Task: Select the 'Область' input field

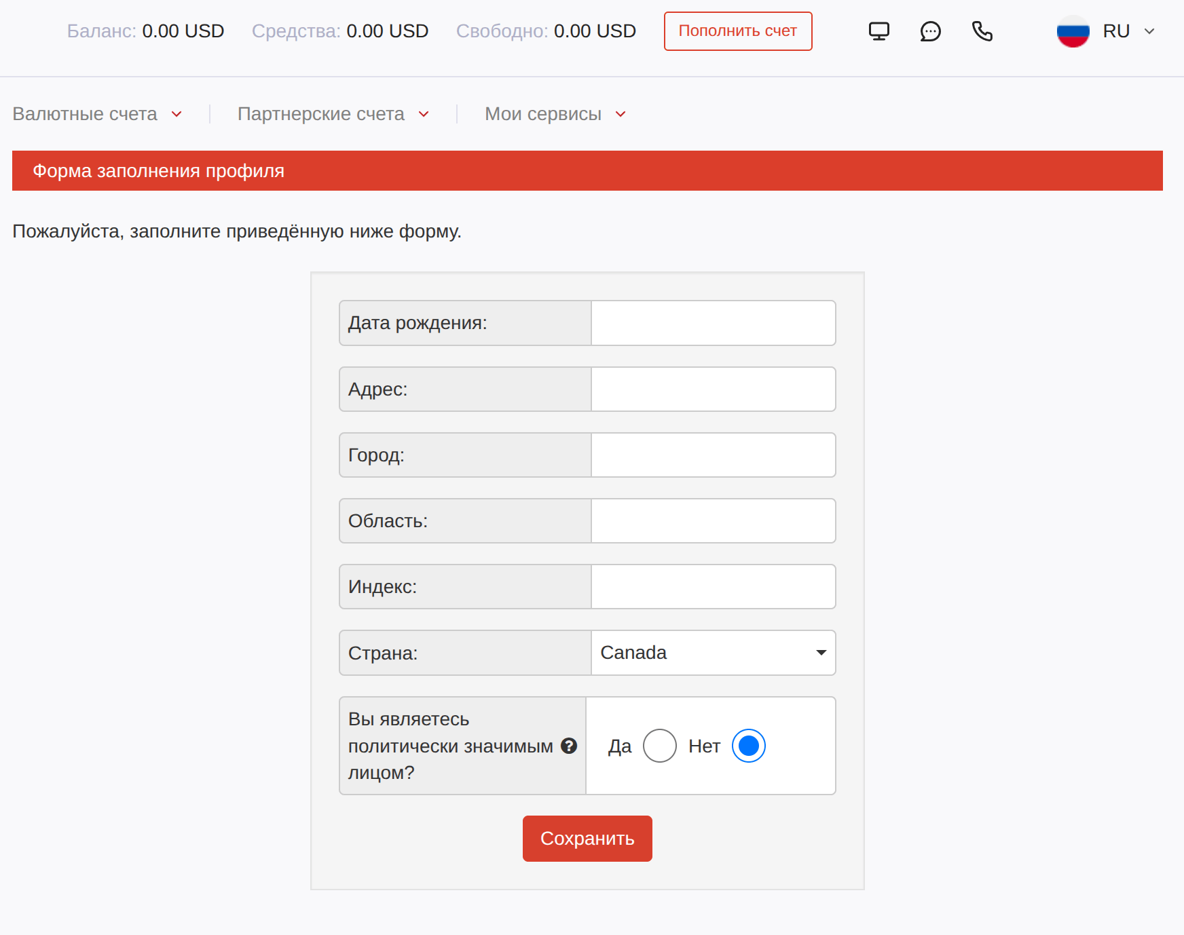Action: pos(713,521)
